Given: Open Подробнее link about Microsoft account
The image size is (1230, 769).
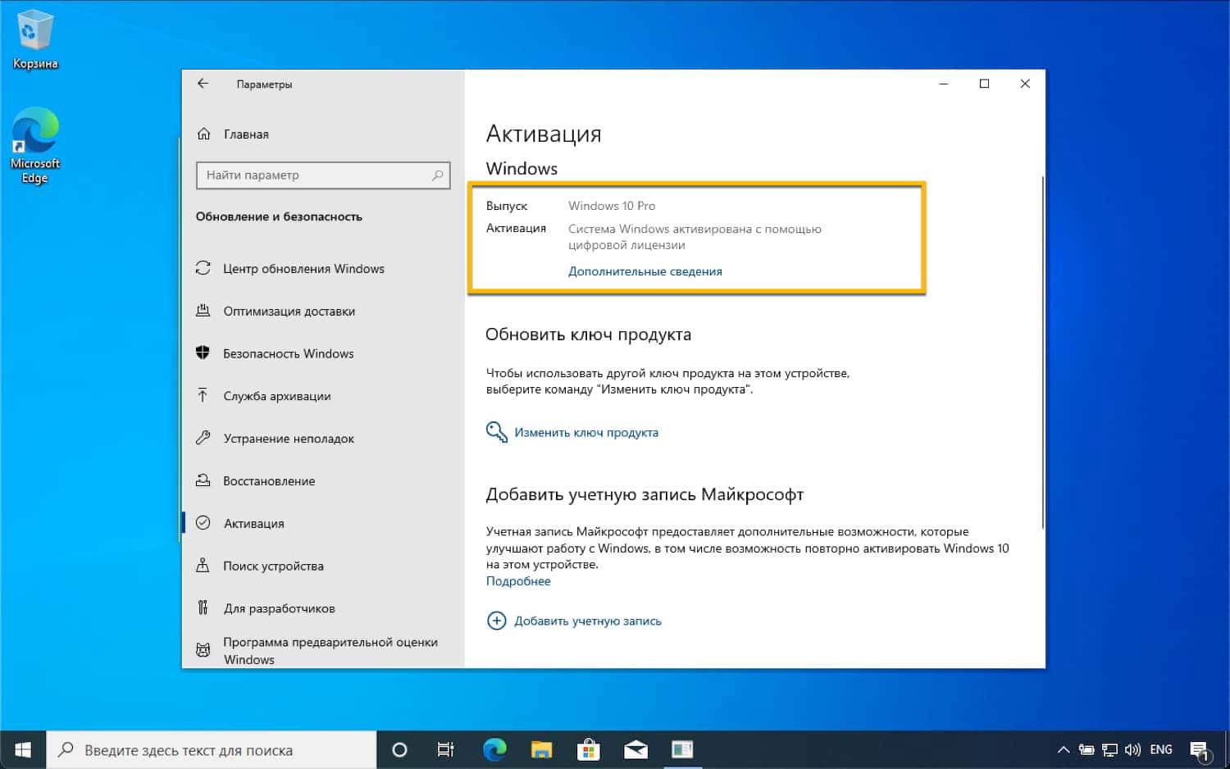Looking at the screenshot, I should (517, 580).
